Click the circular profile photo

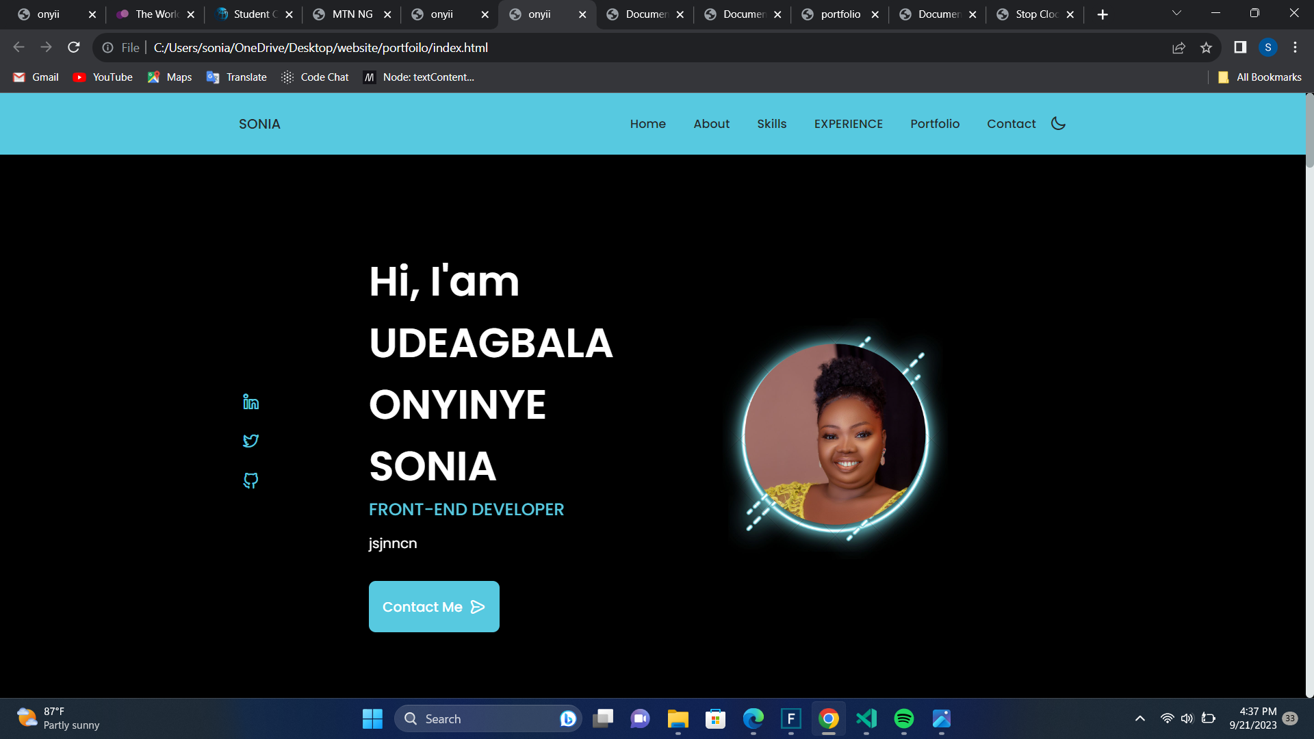click(x=835, y=436)
